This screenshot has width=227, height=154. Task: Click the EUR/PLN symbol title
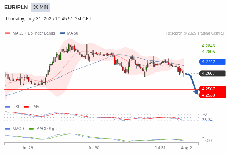click(16, 7)
